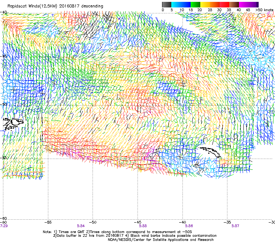
Task: Click the '-45' latitude label on left axis
Action: click(x=4, y=56)
